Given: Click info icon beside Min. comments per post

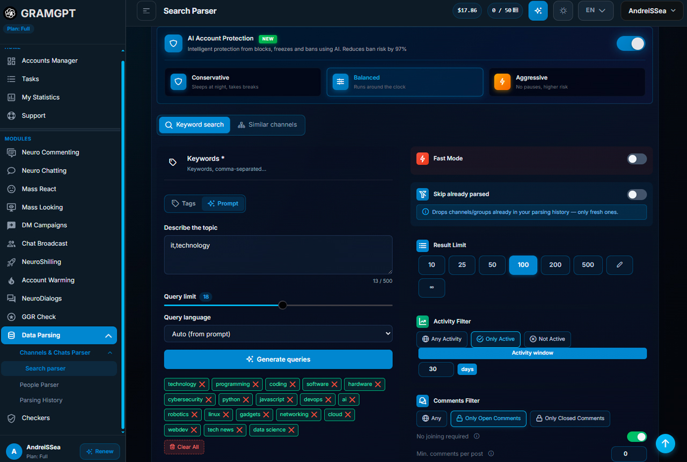Looking at the screenshot, I should pyautogui.click(x=491, y=453).
